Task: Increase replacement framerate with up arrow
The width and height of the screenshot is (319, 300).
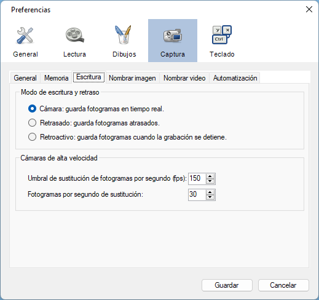Action: (x=210, y=192)
